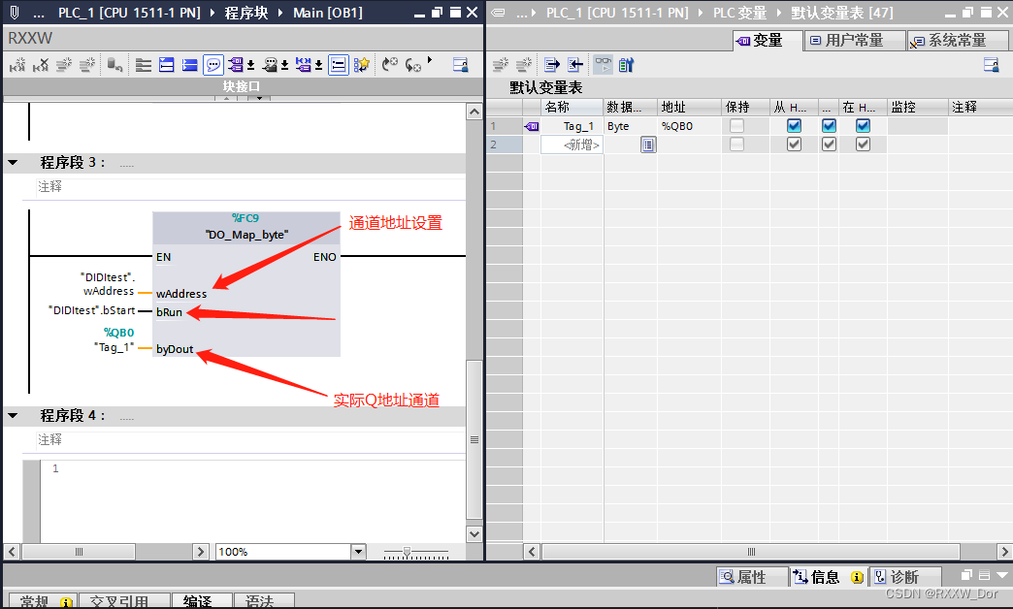The image size is (1013, 609).
Task: Toggle network comments display icon
Action: tap(338, 65)
